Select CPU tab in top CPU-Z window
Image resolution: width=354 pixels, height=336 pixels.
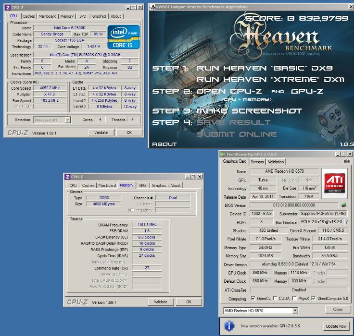13,16
